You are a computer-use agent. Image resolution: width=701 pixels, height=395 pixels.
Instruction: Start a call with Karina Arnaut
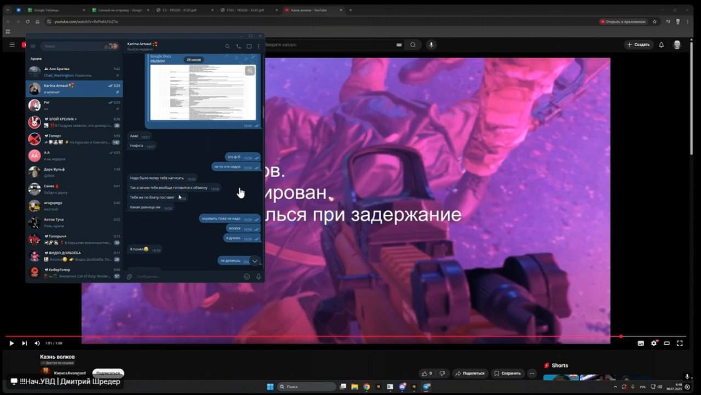point(238,47)
